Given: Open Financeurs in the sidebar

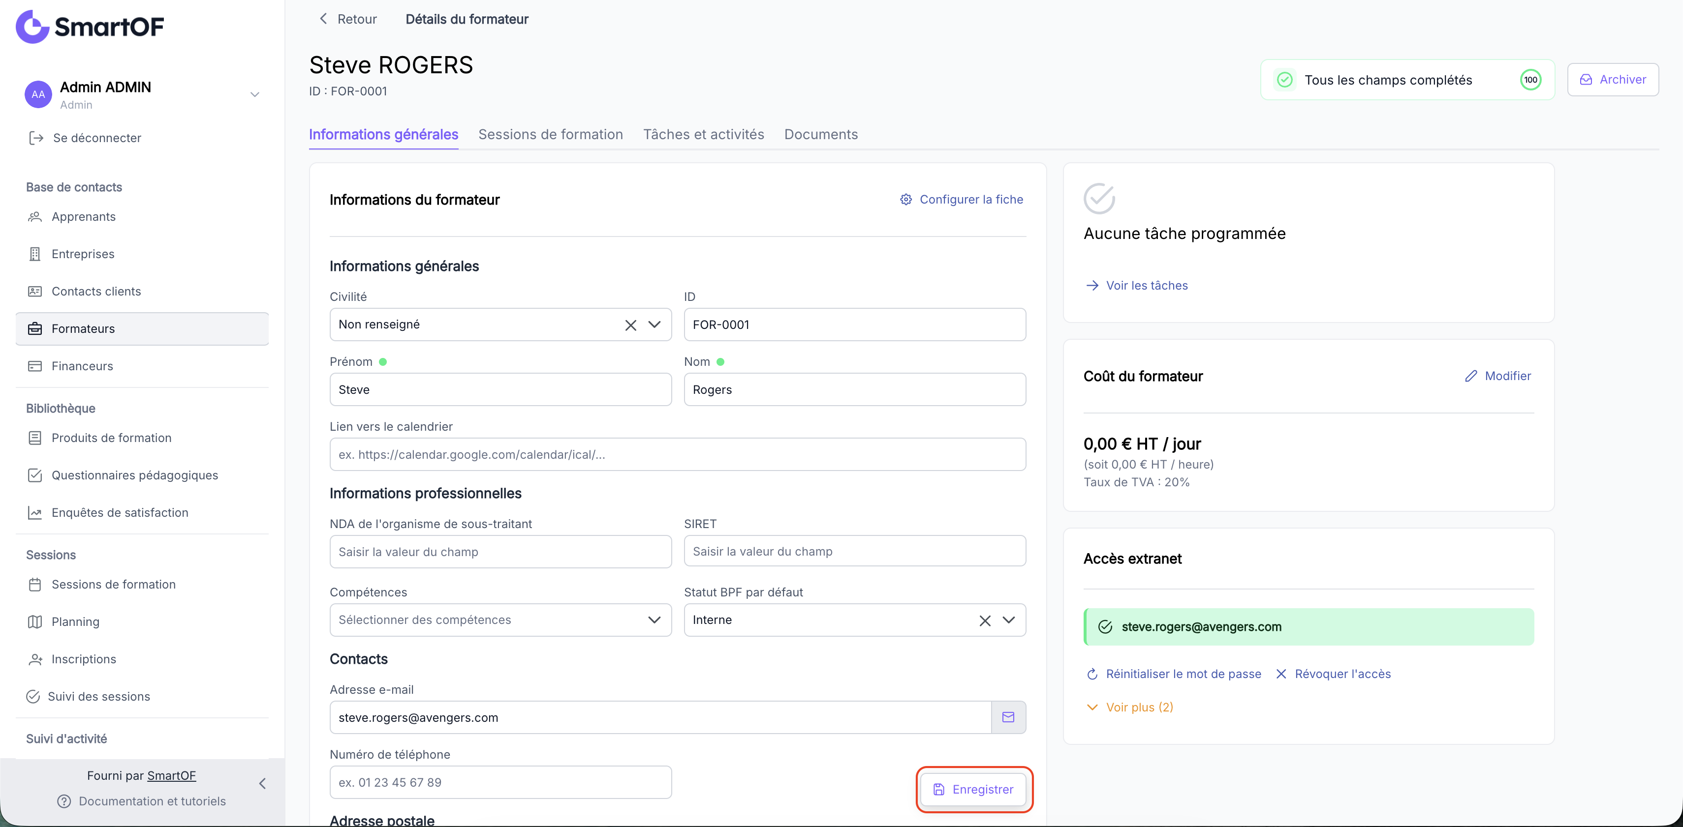Looking at the screenshot, I should coord(142,365).
